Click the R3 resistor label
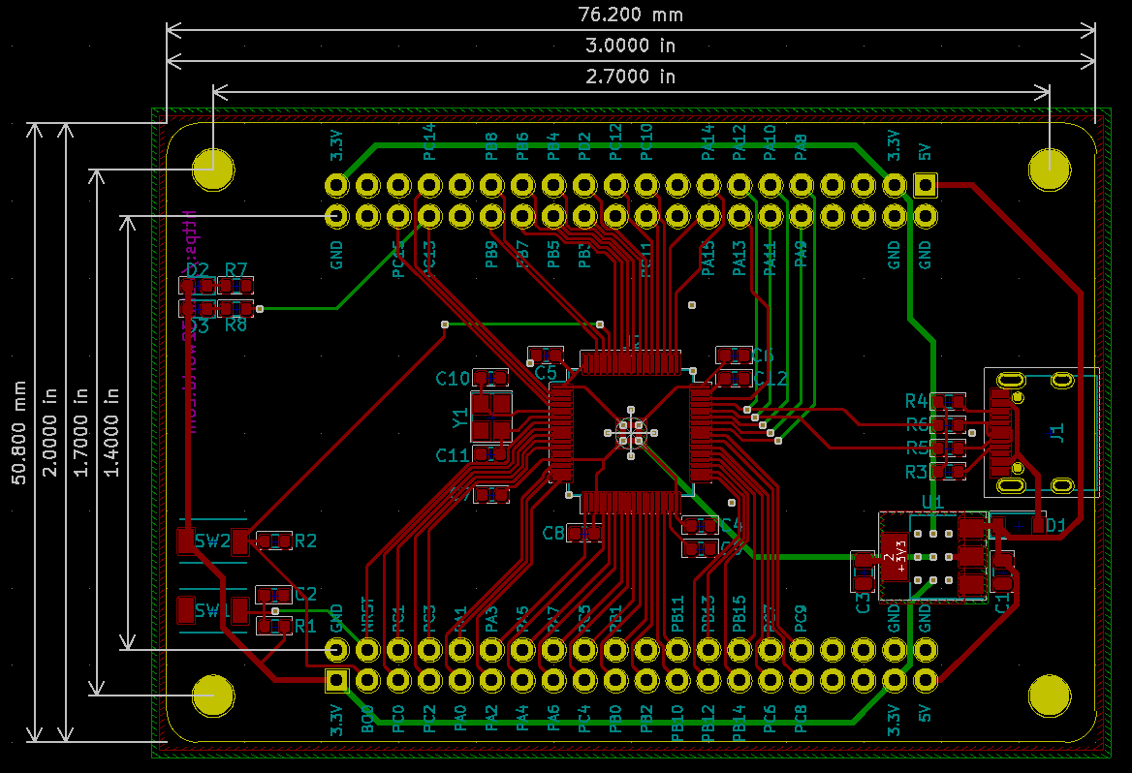The image size is (1132, 773). 916,472
